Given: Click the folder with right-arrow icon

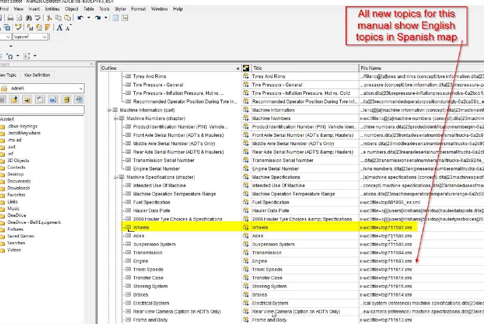Looking at the screenshot, I should coord(27,100).
